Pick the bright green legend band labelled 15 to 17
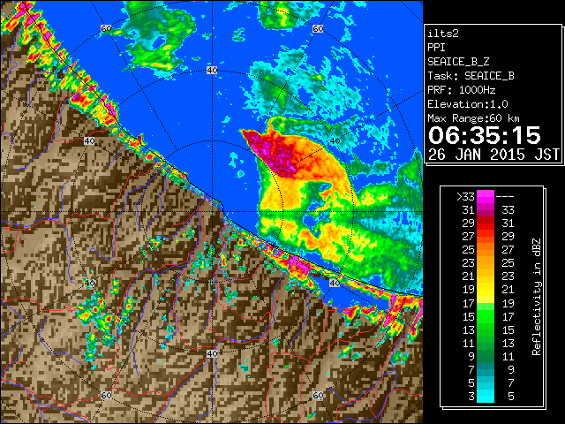 pyautogui.click(x=486, y=316)
